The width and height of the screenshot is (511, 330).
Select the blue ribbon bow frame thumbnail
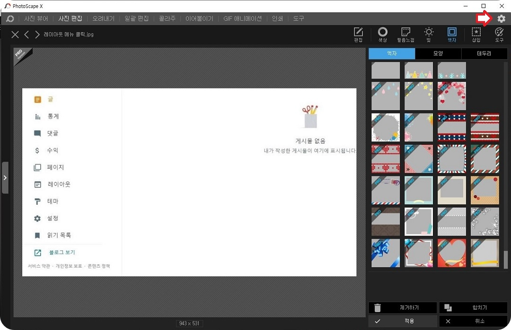click(386, 253)
